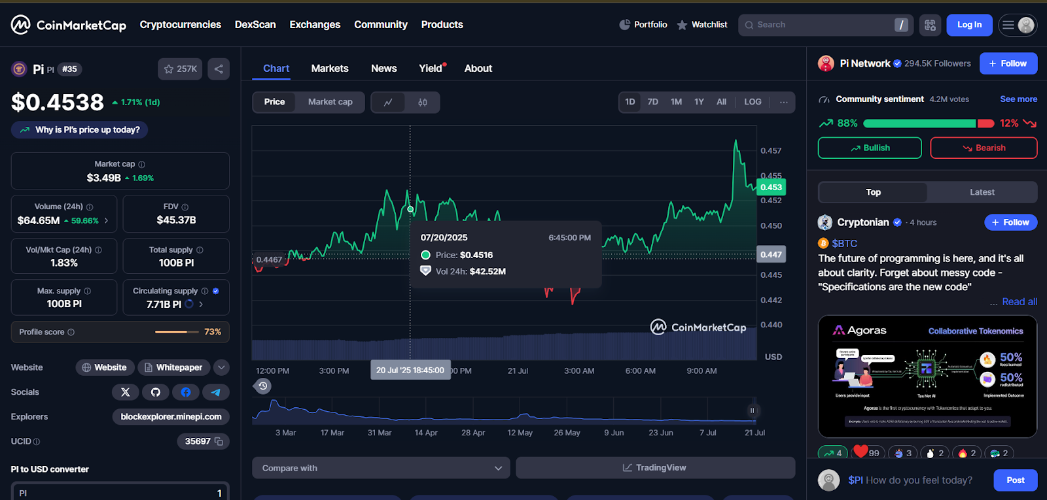Select the Price toggle option

(x=275, y=102)
